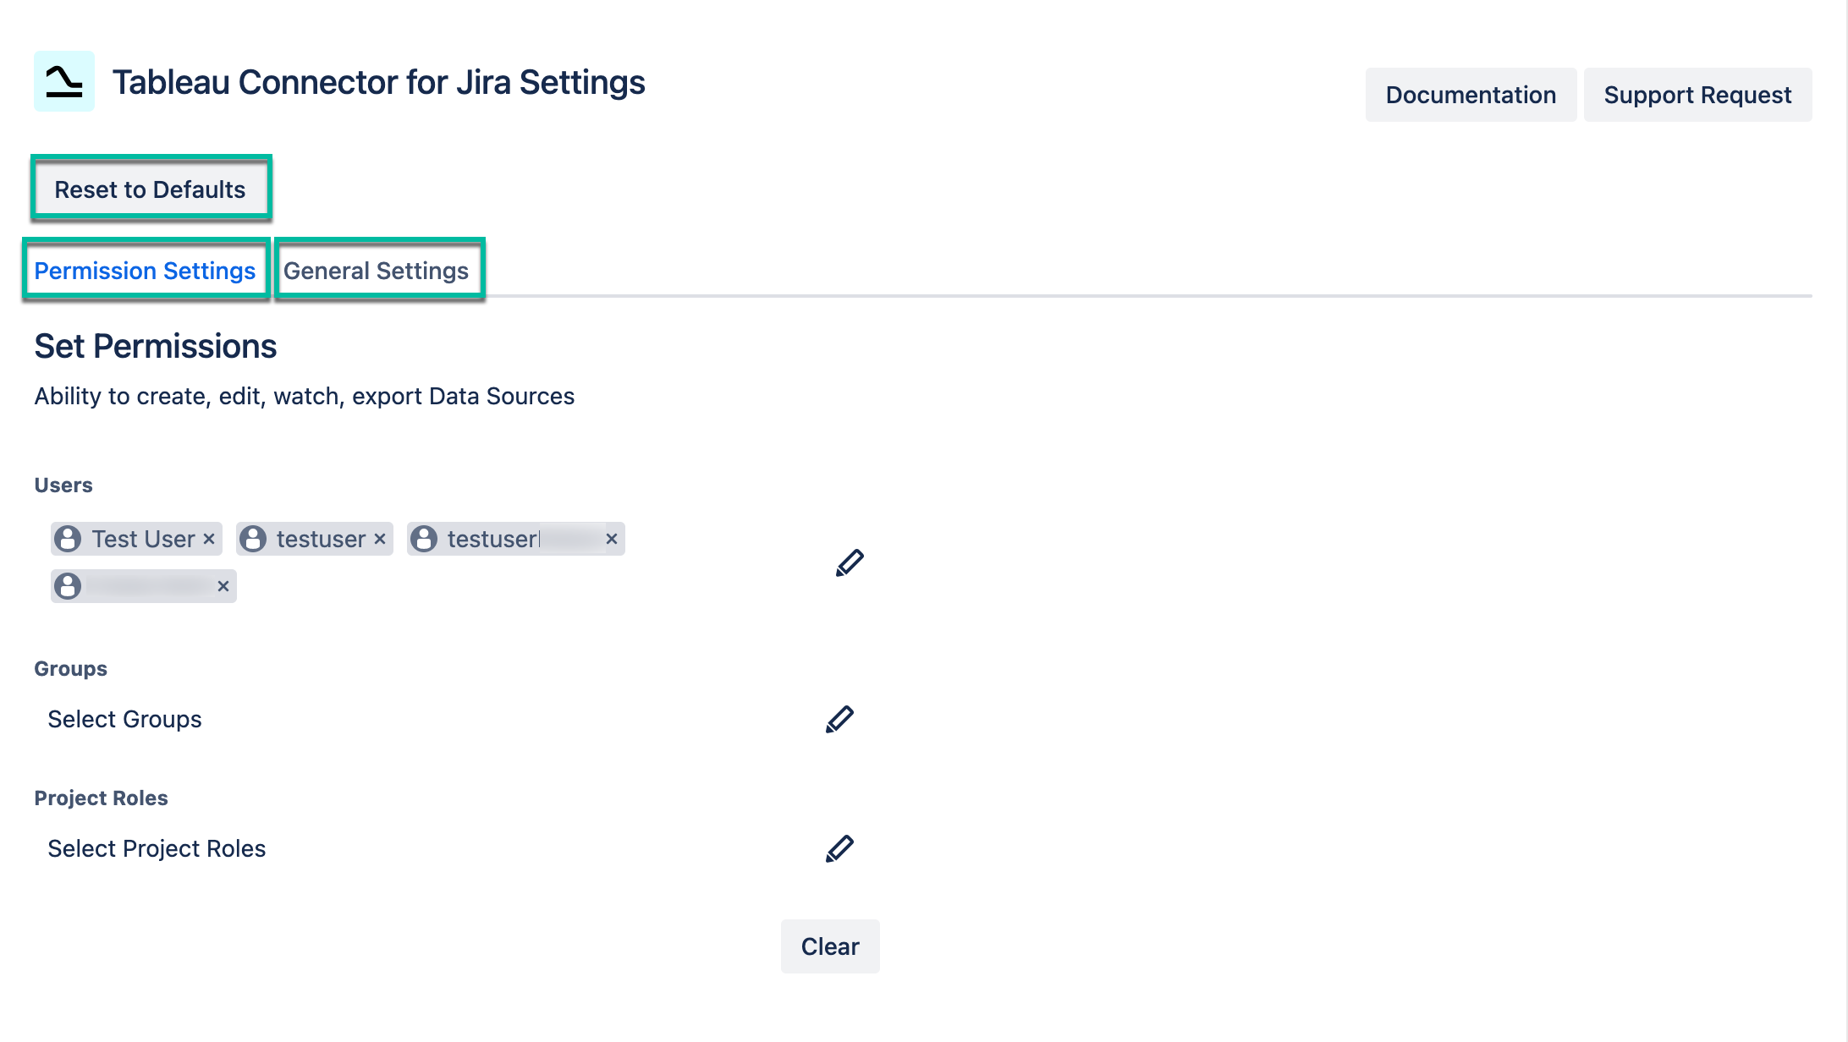This screenshot has width=1848, height=1042.
Task: Click the pencil icon next to Select Project Roles
Action: point(840,848)
